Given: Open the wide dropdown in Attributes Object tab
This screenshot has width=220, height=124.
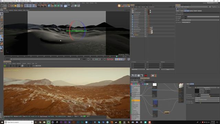Looking at the screenshot, I should [x=200, y=20].
